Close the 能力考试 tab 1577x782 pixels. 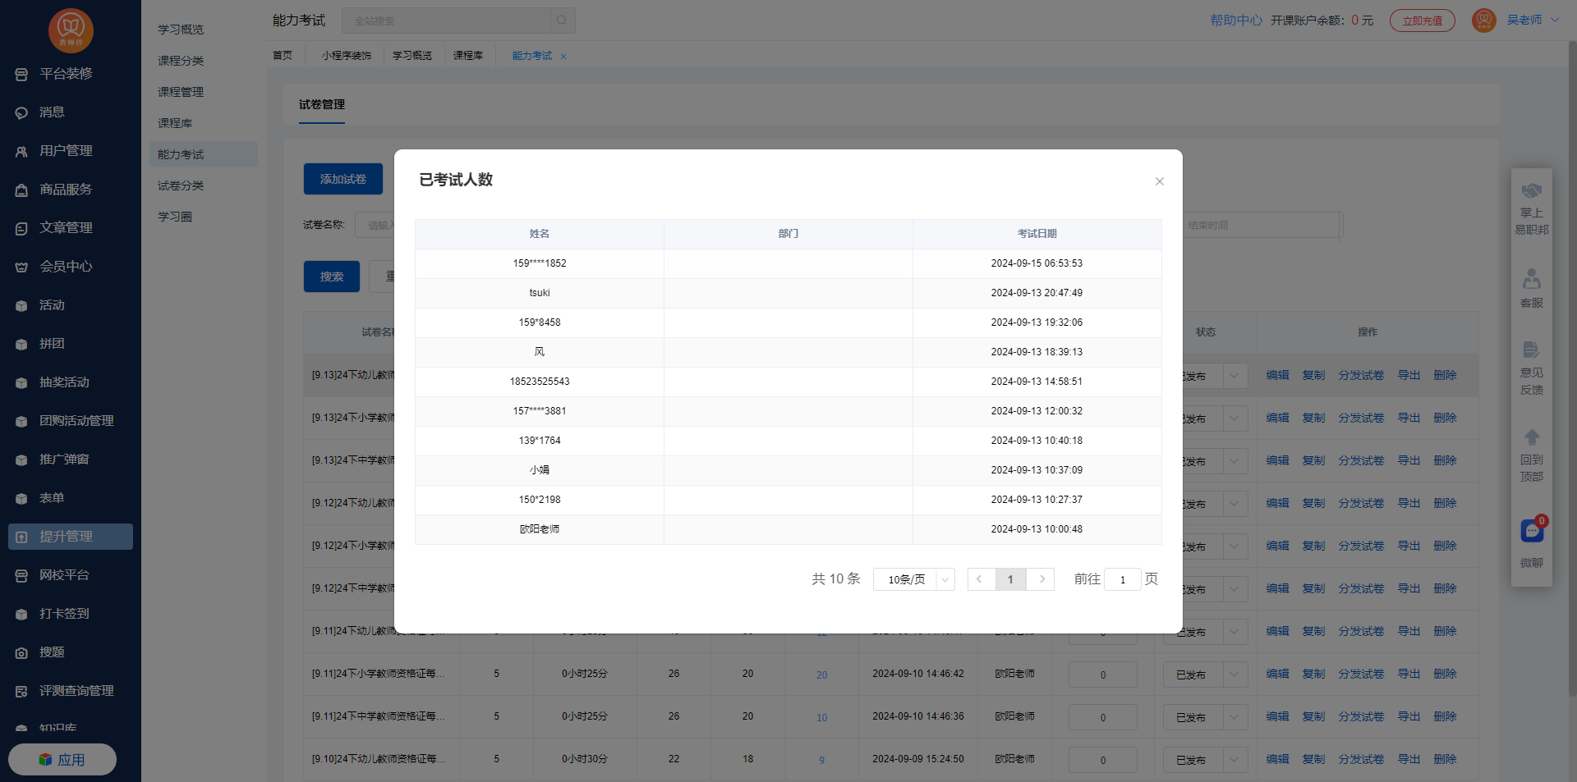pos(563,57)
